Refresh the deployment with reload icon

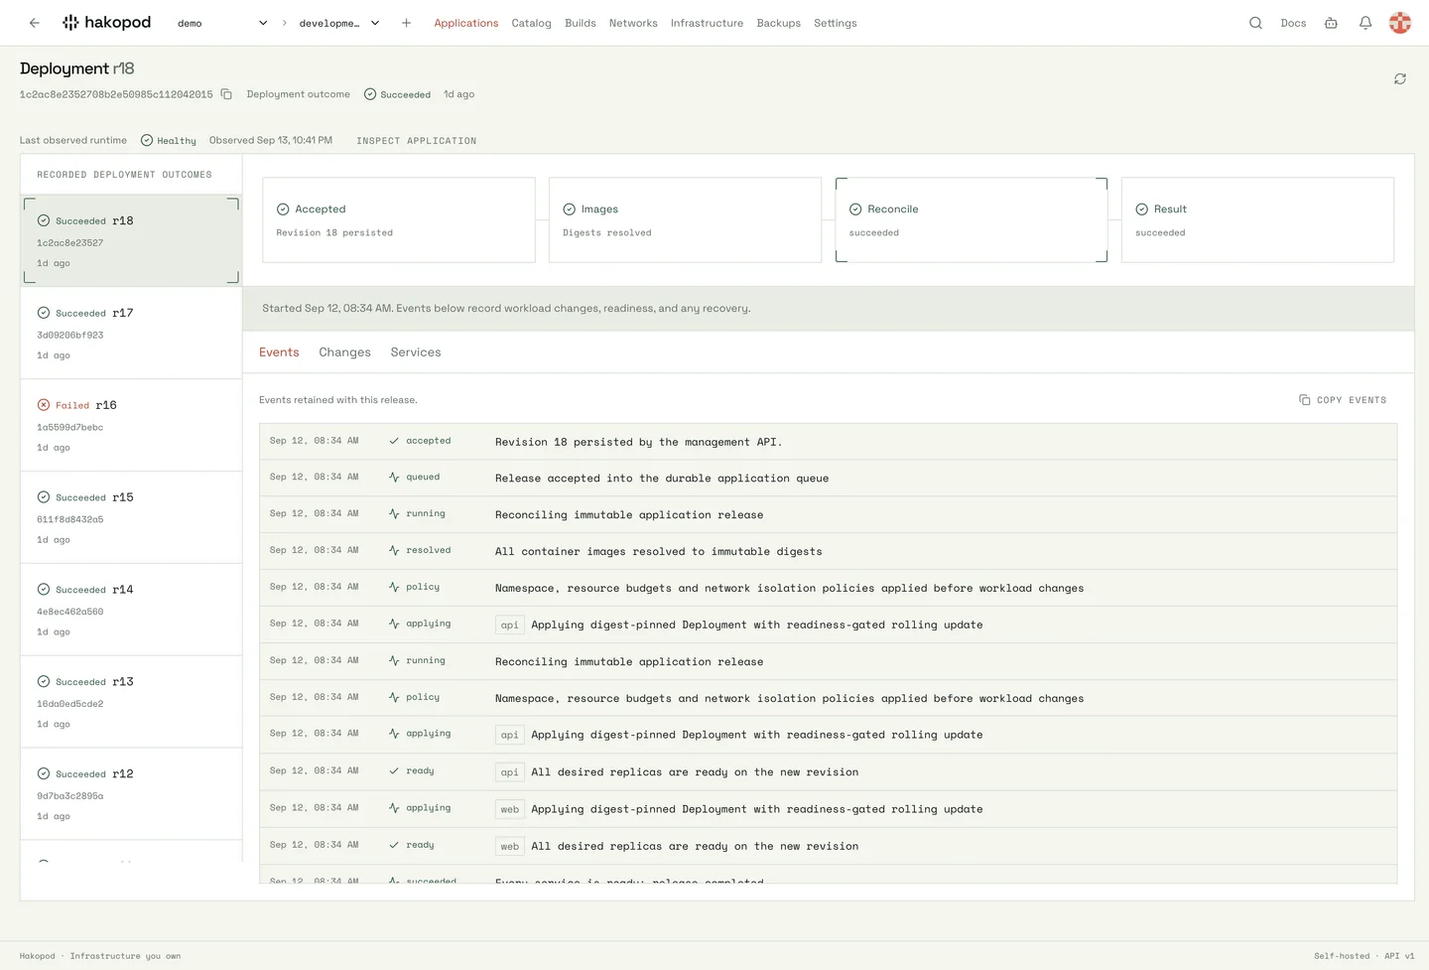tap(1400, 78)
